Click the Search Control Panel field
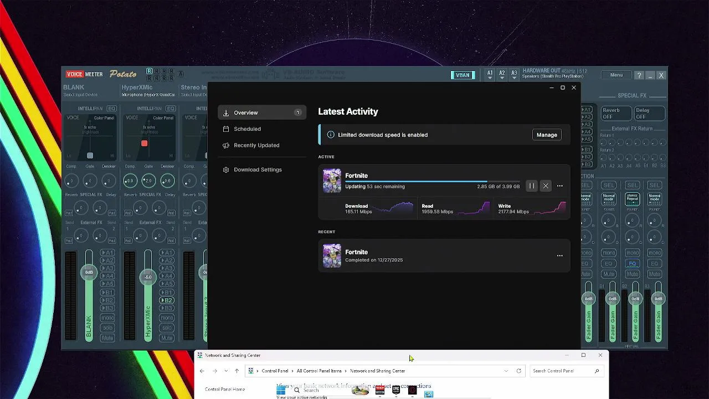 click(x=566, y=371)
